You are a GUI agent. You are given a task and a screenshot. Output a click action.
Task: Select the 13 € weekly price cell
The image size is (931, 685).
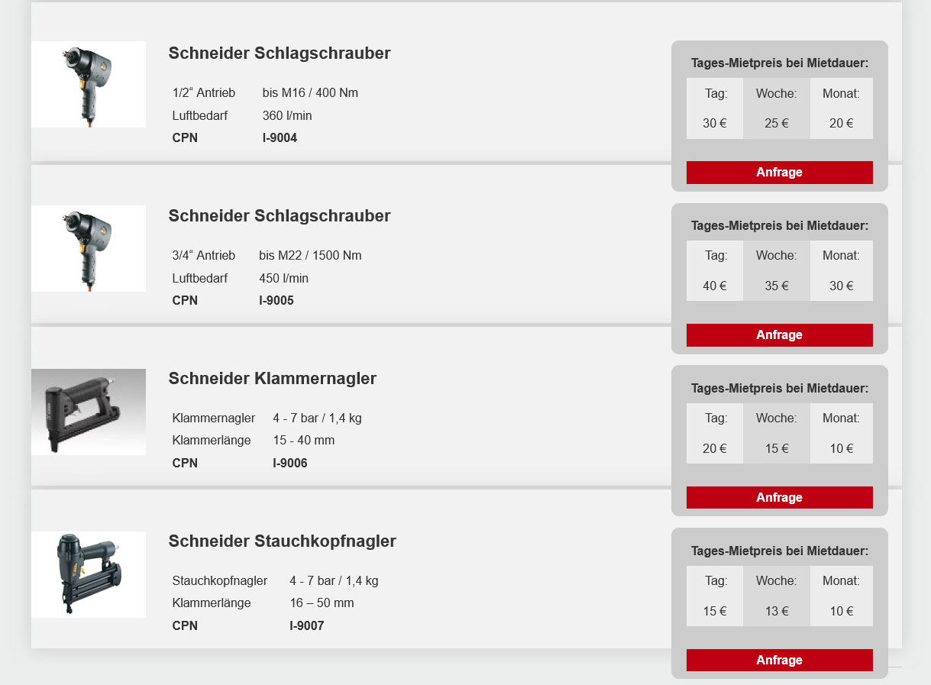coord(776,611)
